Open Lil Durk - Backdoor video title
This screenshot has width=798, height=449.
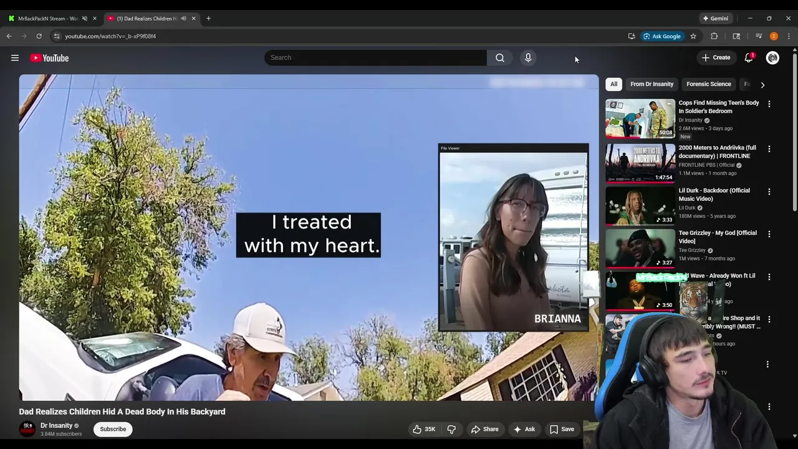(714, 195)
